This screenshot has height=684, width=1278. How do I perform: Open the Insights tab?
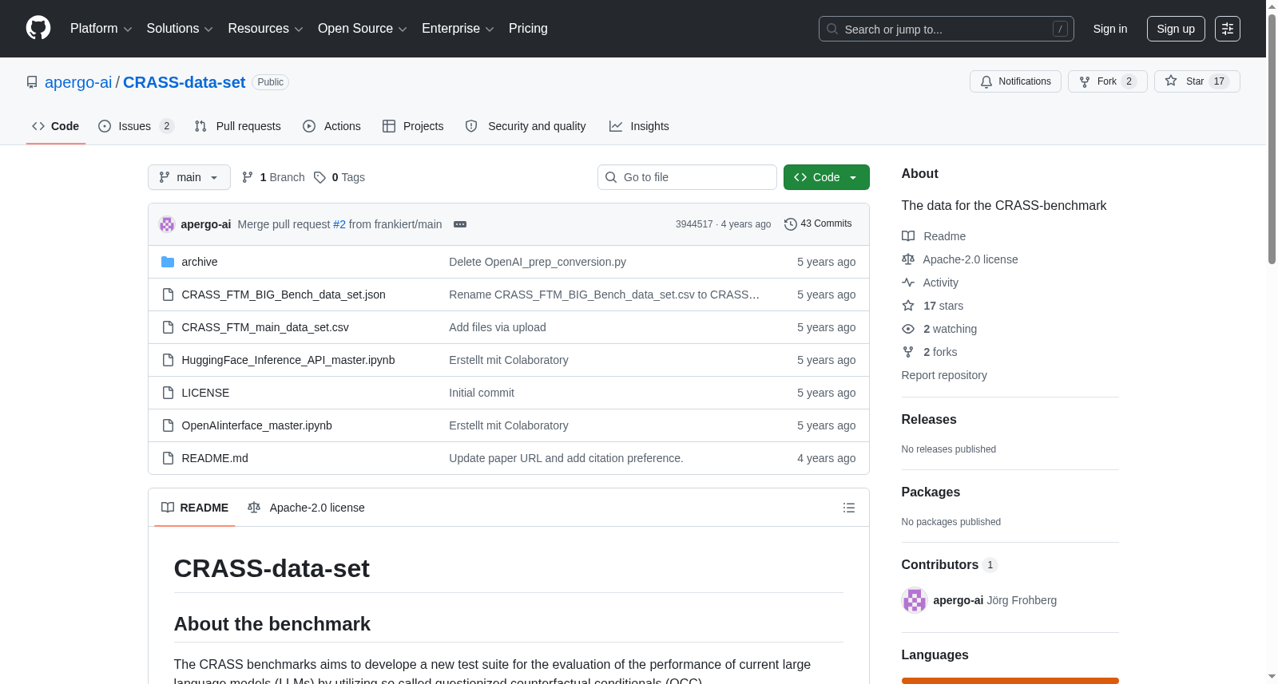tap(639, 126)
